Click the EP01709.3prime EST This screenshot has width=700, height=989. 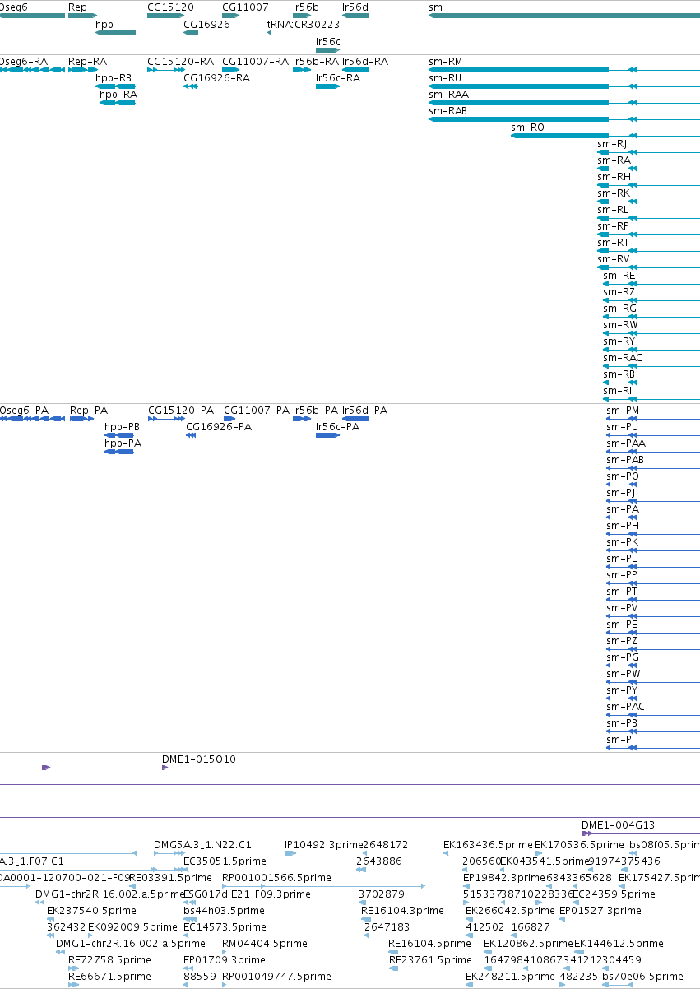pos(188,968)
